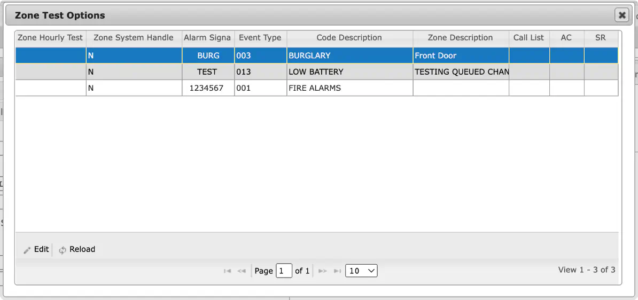Click the Reload circular arrows icon
This screenshot has height=300, width=638.
[63, 250]
